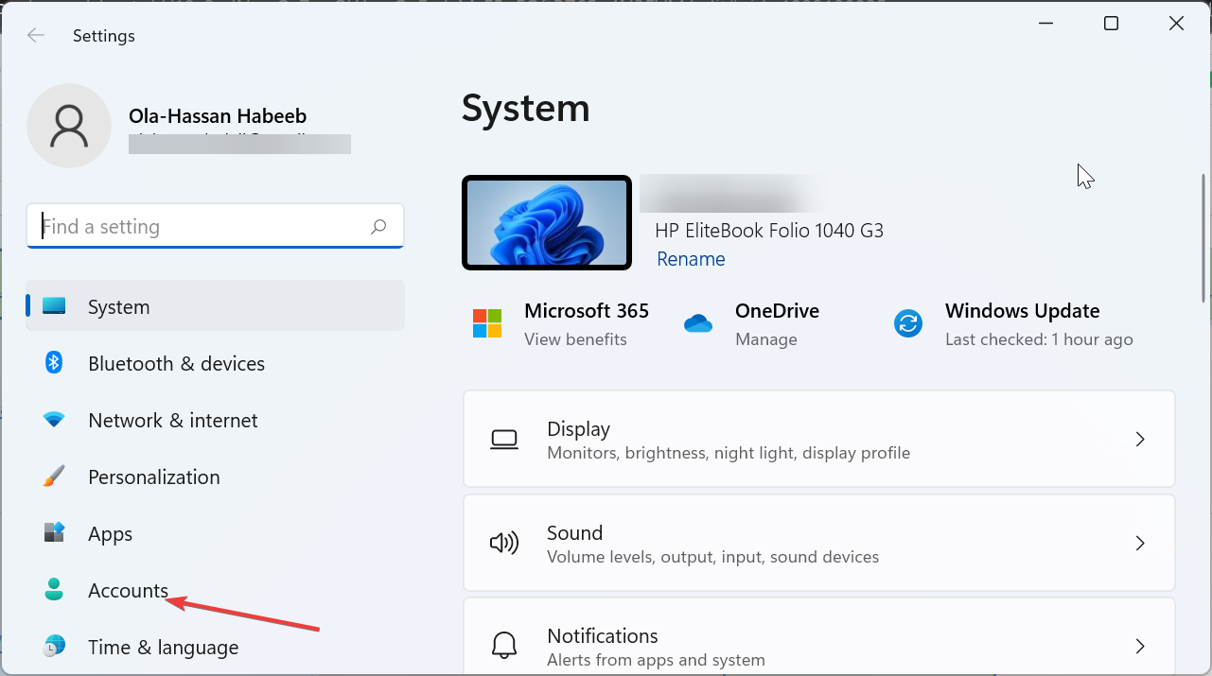Click the Rename link
The height and width of the screenshot is (676, 1212).
pos(691,259)
